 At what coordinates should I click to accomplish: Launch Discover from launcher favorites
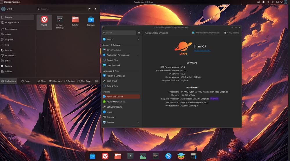point(91,22)
